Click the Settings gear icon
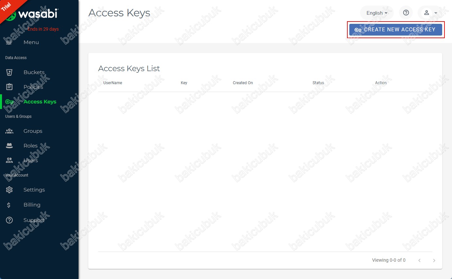 [9, 190]
